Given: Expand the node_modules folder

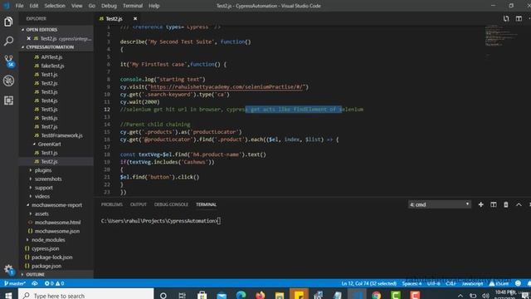Looking at the screenshot, I should click(48, 240).
